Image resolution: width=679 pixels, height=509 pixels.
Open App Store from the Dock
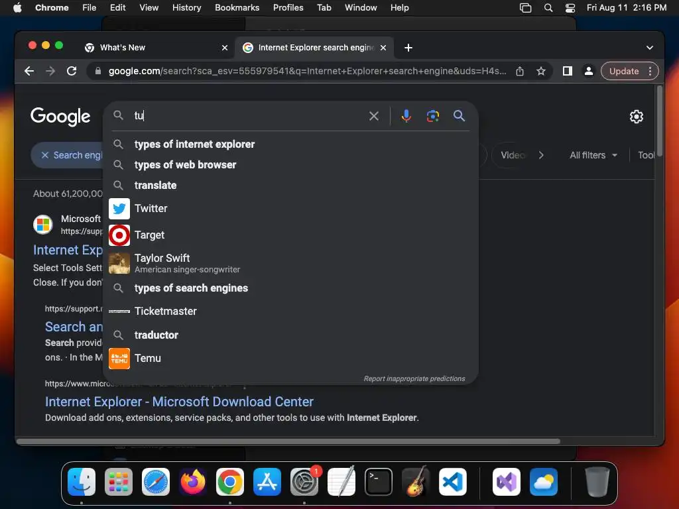267,482
